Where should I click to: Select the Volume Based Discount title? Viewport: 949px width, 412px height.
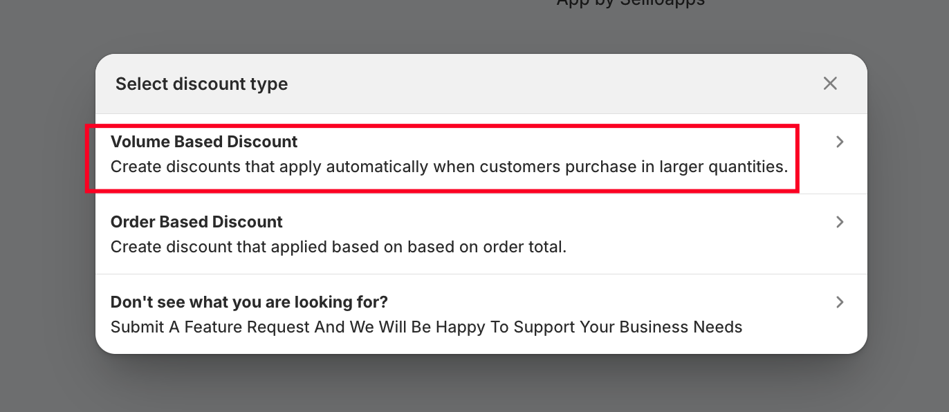tap(204, 142)
